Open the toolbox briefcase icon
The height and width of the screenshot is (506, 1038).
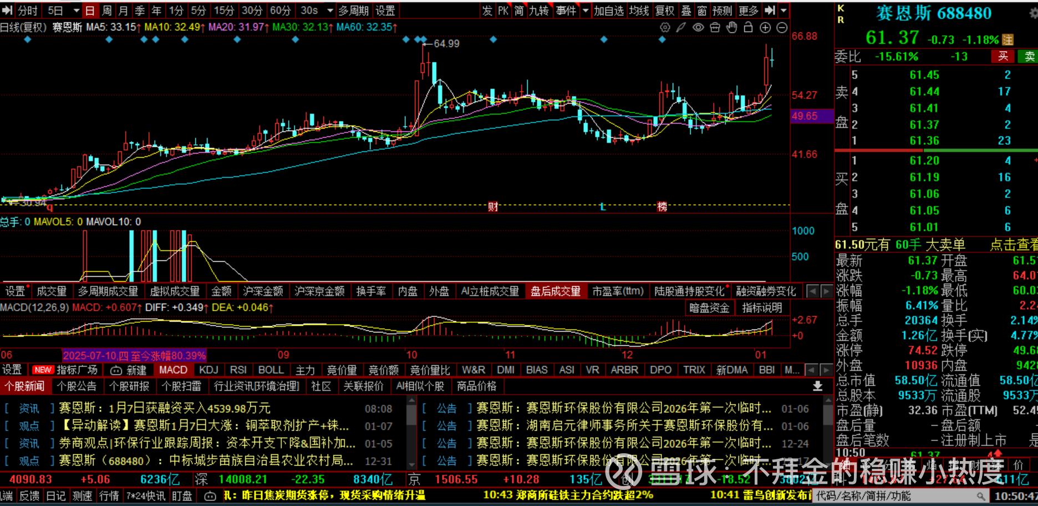coord(715,27)
